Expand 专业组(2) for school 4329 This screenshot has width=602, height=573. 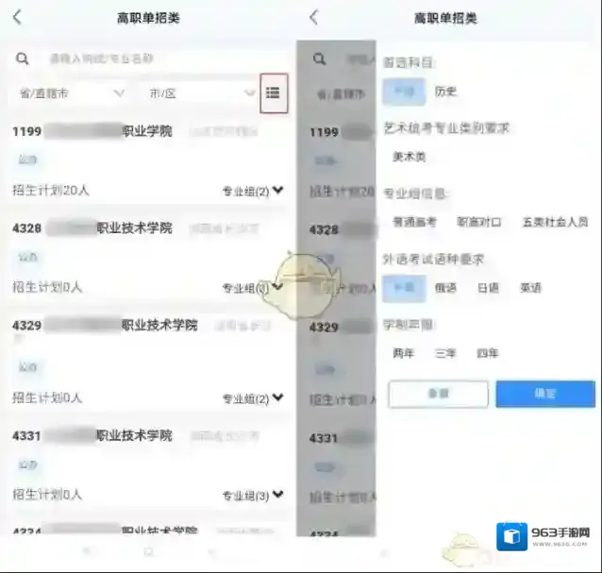pos(253,398)
